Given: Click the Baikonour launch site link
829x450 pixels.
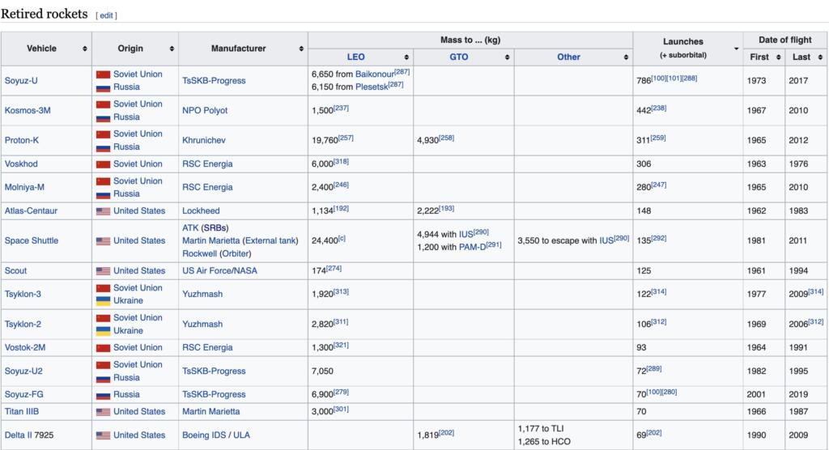Looking at the screenshot, I should click(374, 74).
